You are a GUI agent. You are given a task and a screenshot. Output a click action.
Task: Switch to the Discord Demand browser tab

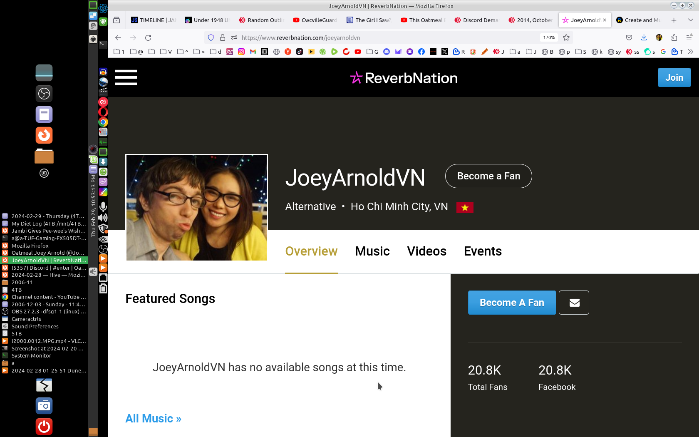click(x=477, y=20)
